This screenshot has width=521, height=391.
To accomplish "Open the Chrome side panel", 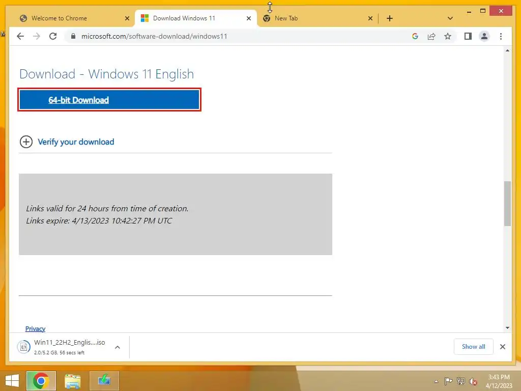I will point(468,36).
